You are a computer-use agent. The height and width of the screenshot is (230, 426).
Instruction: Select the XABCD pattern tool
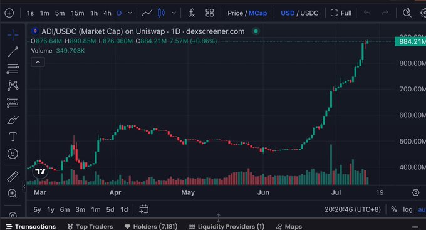pyautogui.click(x=13, y=86)
